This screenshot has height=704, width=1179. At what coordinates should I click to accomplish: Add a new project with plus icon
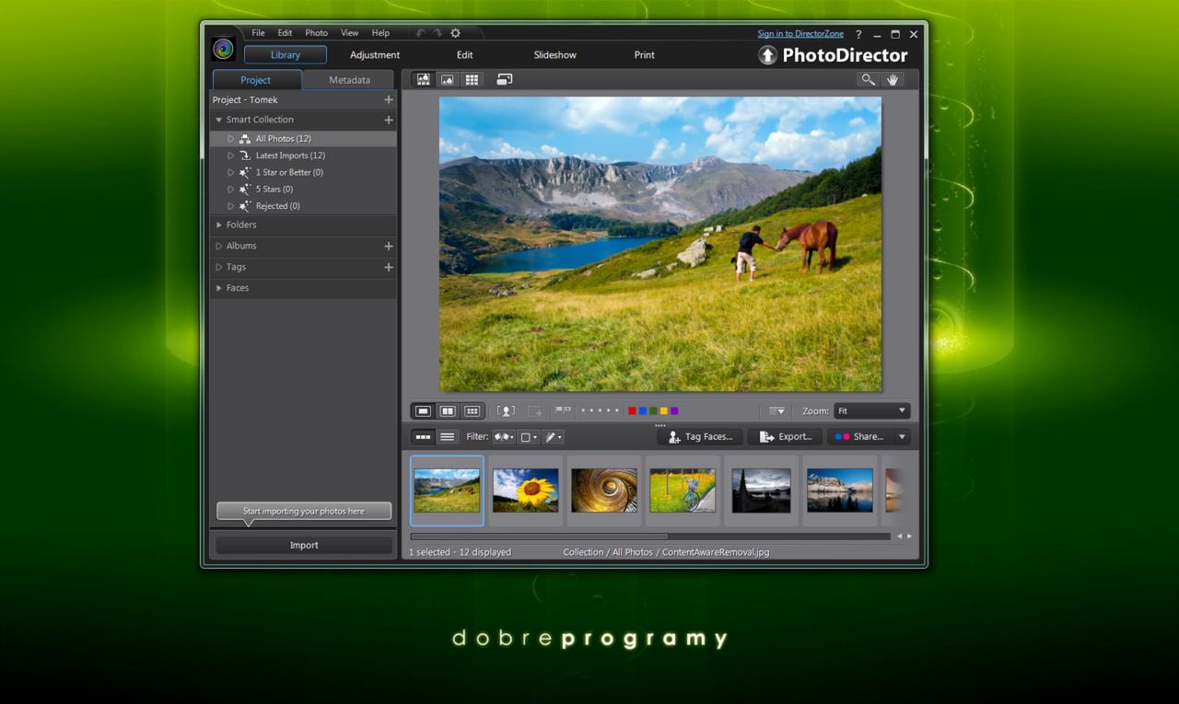(x=389, y=99)
